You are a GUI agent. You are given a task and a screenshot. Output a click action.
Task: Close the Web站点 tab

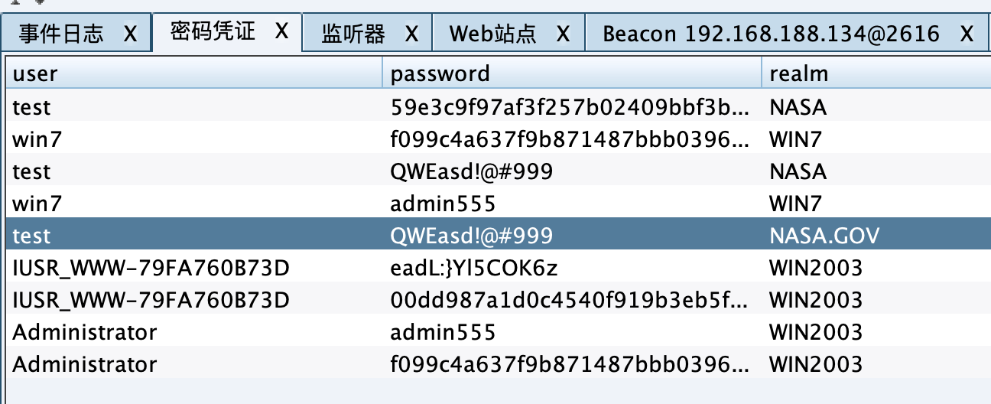(563, 34)
